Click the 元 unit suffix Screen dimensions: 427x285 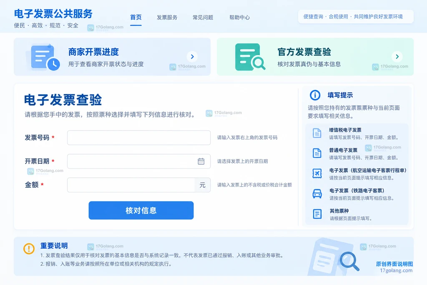point(202,185)
